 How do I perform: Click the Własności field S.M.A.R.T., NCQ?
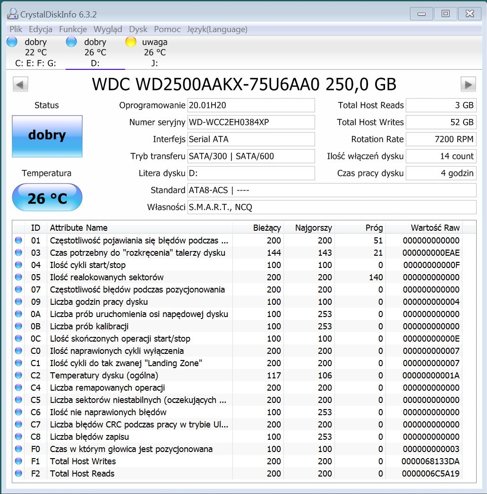pos(332,207)
